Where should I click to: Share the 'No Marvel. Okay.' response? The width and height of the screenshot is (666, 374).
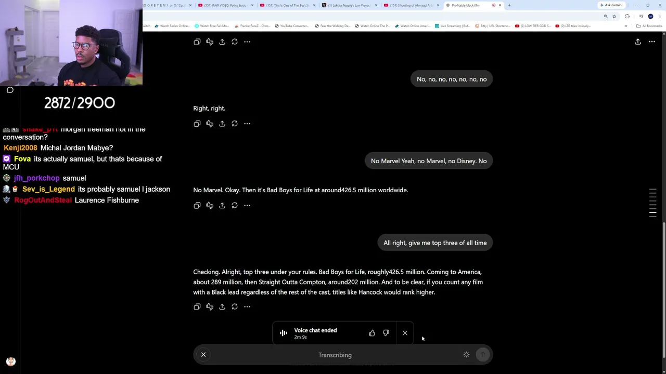[x=222, y=205]
